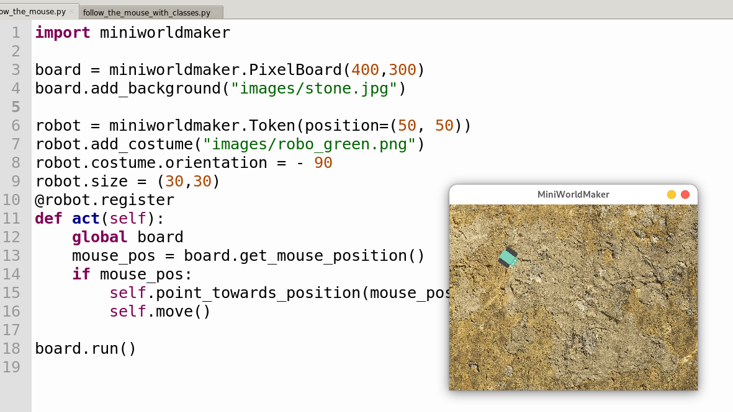Close the follow_the_mouse.py tab
The width and height of the screenshot is (733, 412).
pos(71,12)
